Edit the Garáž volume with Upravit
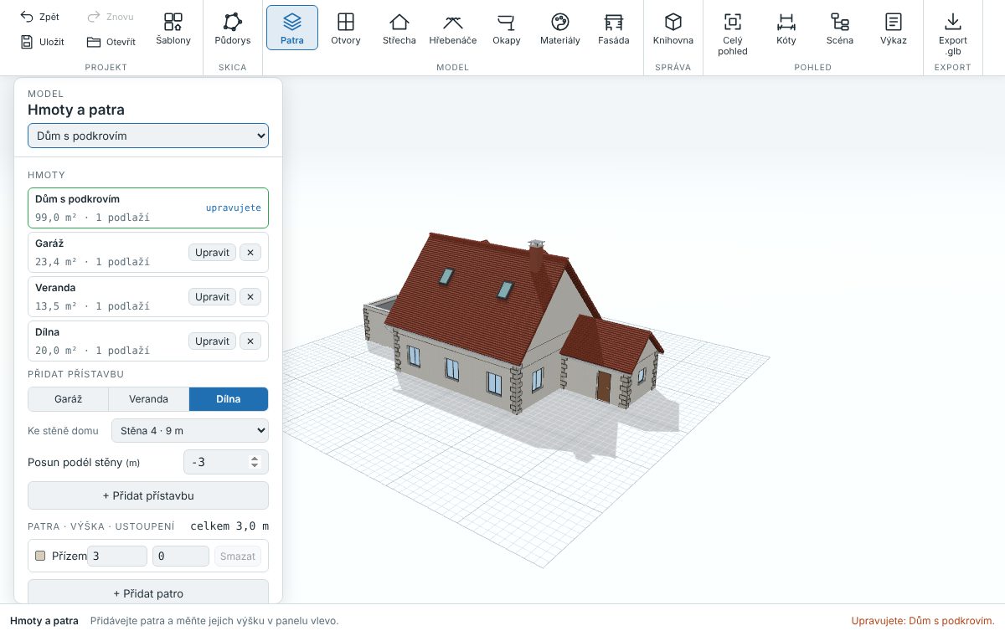 pyautogui.click(x=212, y=252)
